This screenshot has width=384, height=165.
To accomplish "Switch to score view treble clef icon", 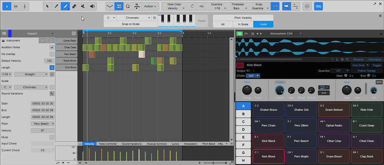I will point(24,6).
